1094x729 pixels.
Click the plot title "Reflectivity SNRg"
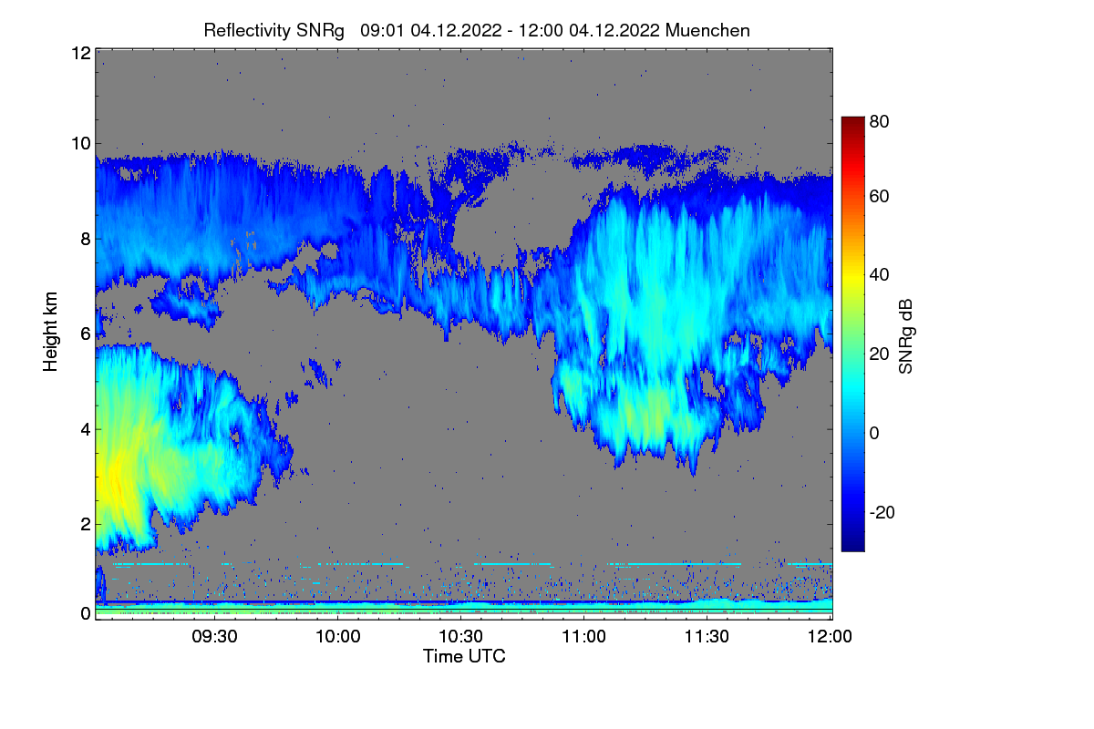[x=274, y=30]
